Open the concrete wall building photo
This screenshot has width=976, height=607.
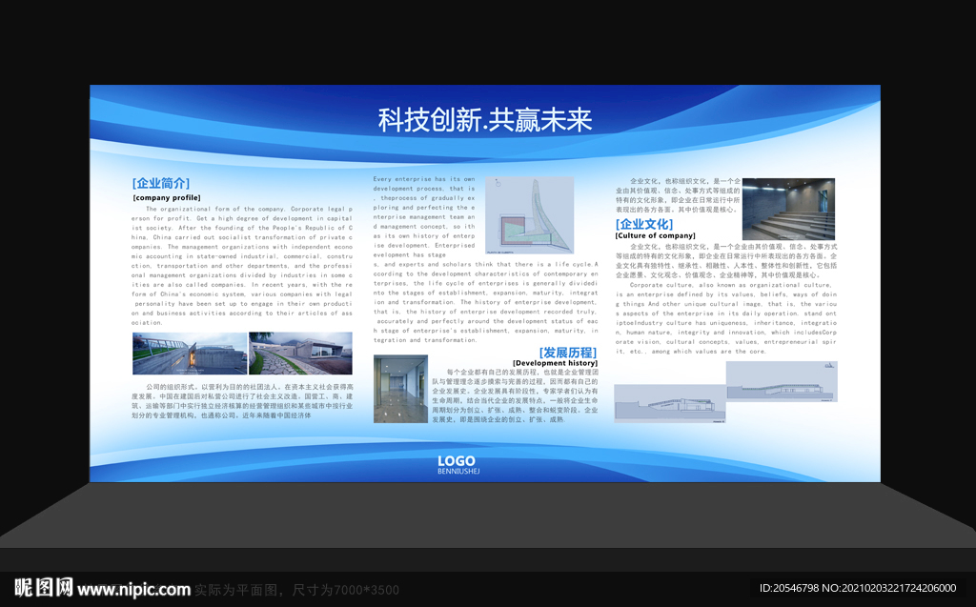click(x=190, y=353)
